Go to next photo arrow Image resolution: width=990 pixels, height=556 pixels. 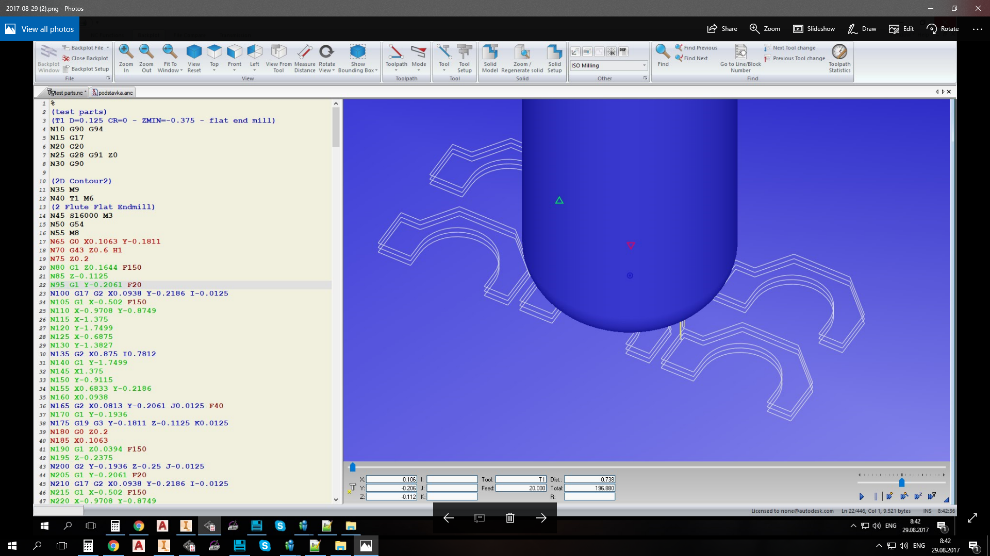541,518
